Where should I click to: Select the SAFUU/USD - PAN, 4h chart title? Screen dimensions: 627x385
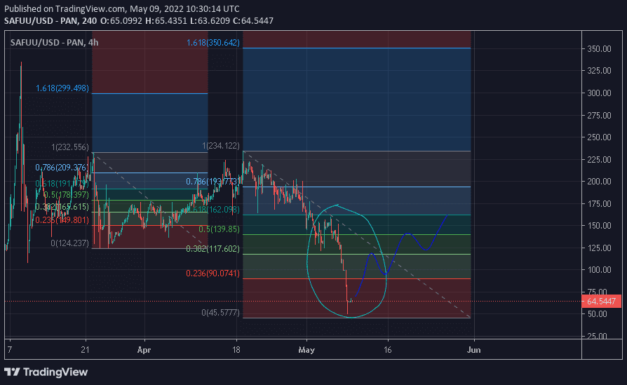[x=54, y=42]
